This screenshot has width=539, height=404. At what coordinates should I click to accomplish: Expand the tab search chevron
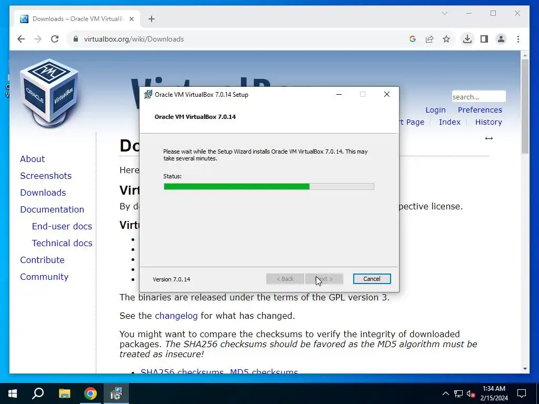tap(444, 13)
